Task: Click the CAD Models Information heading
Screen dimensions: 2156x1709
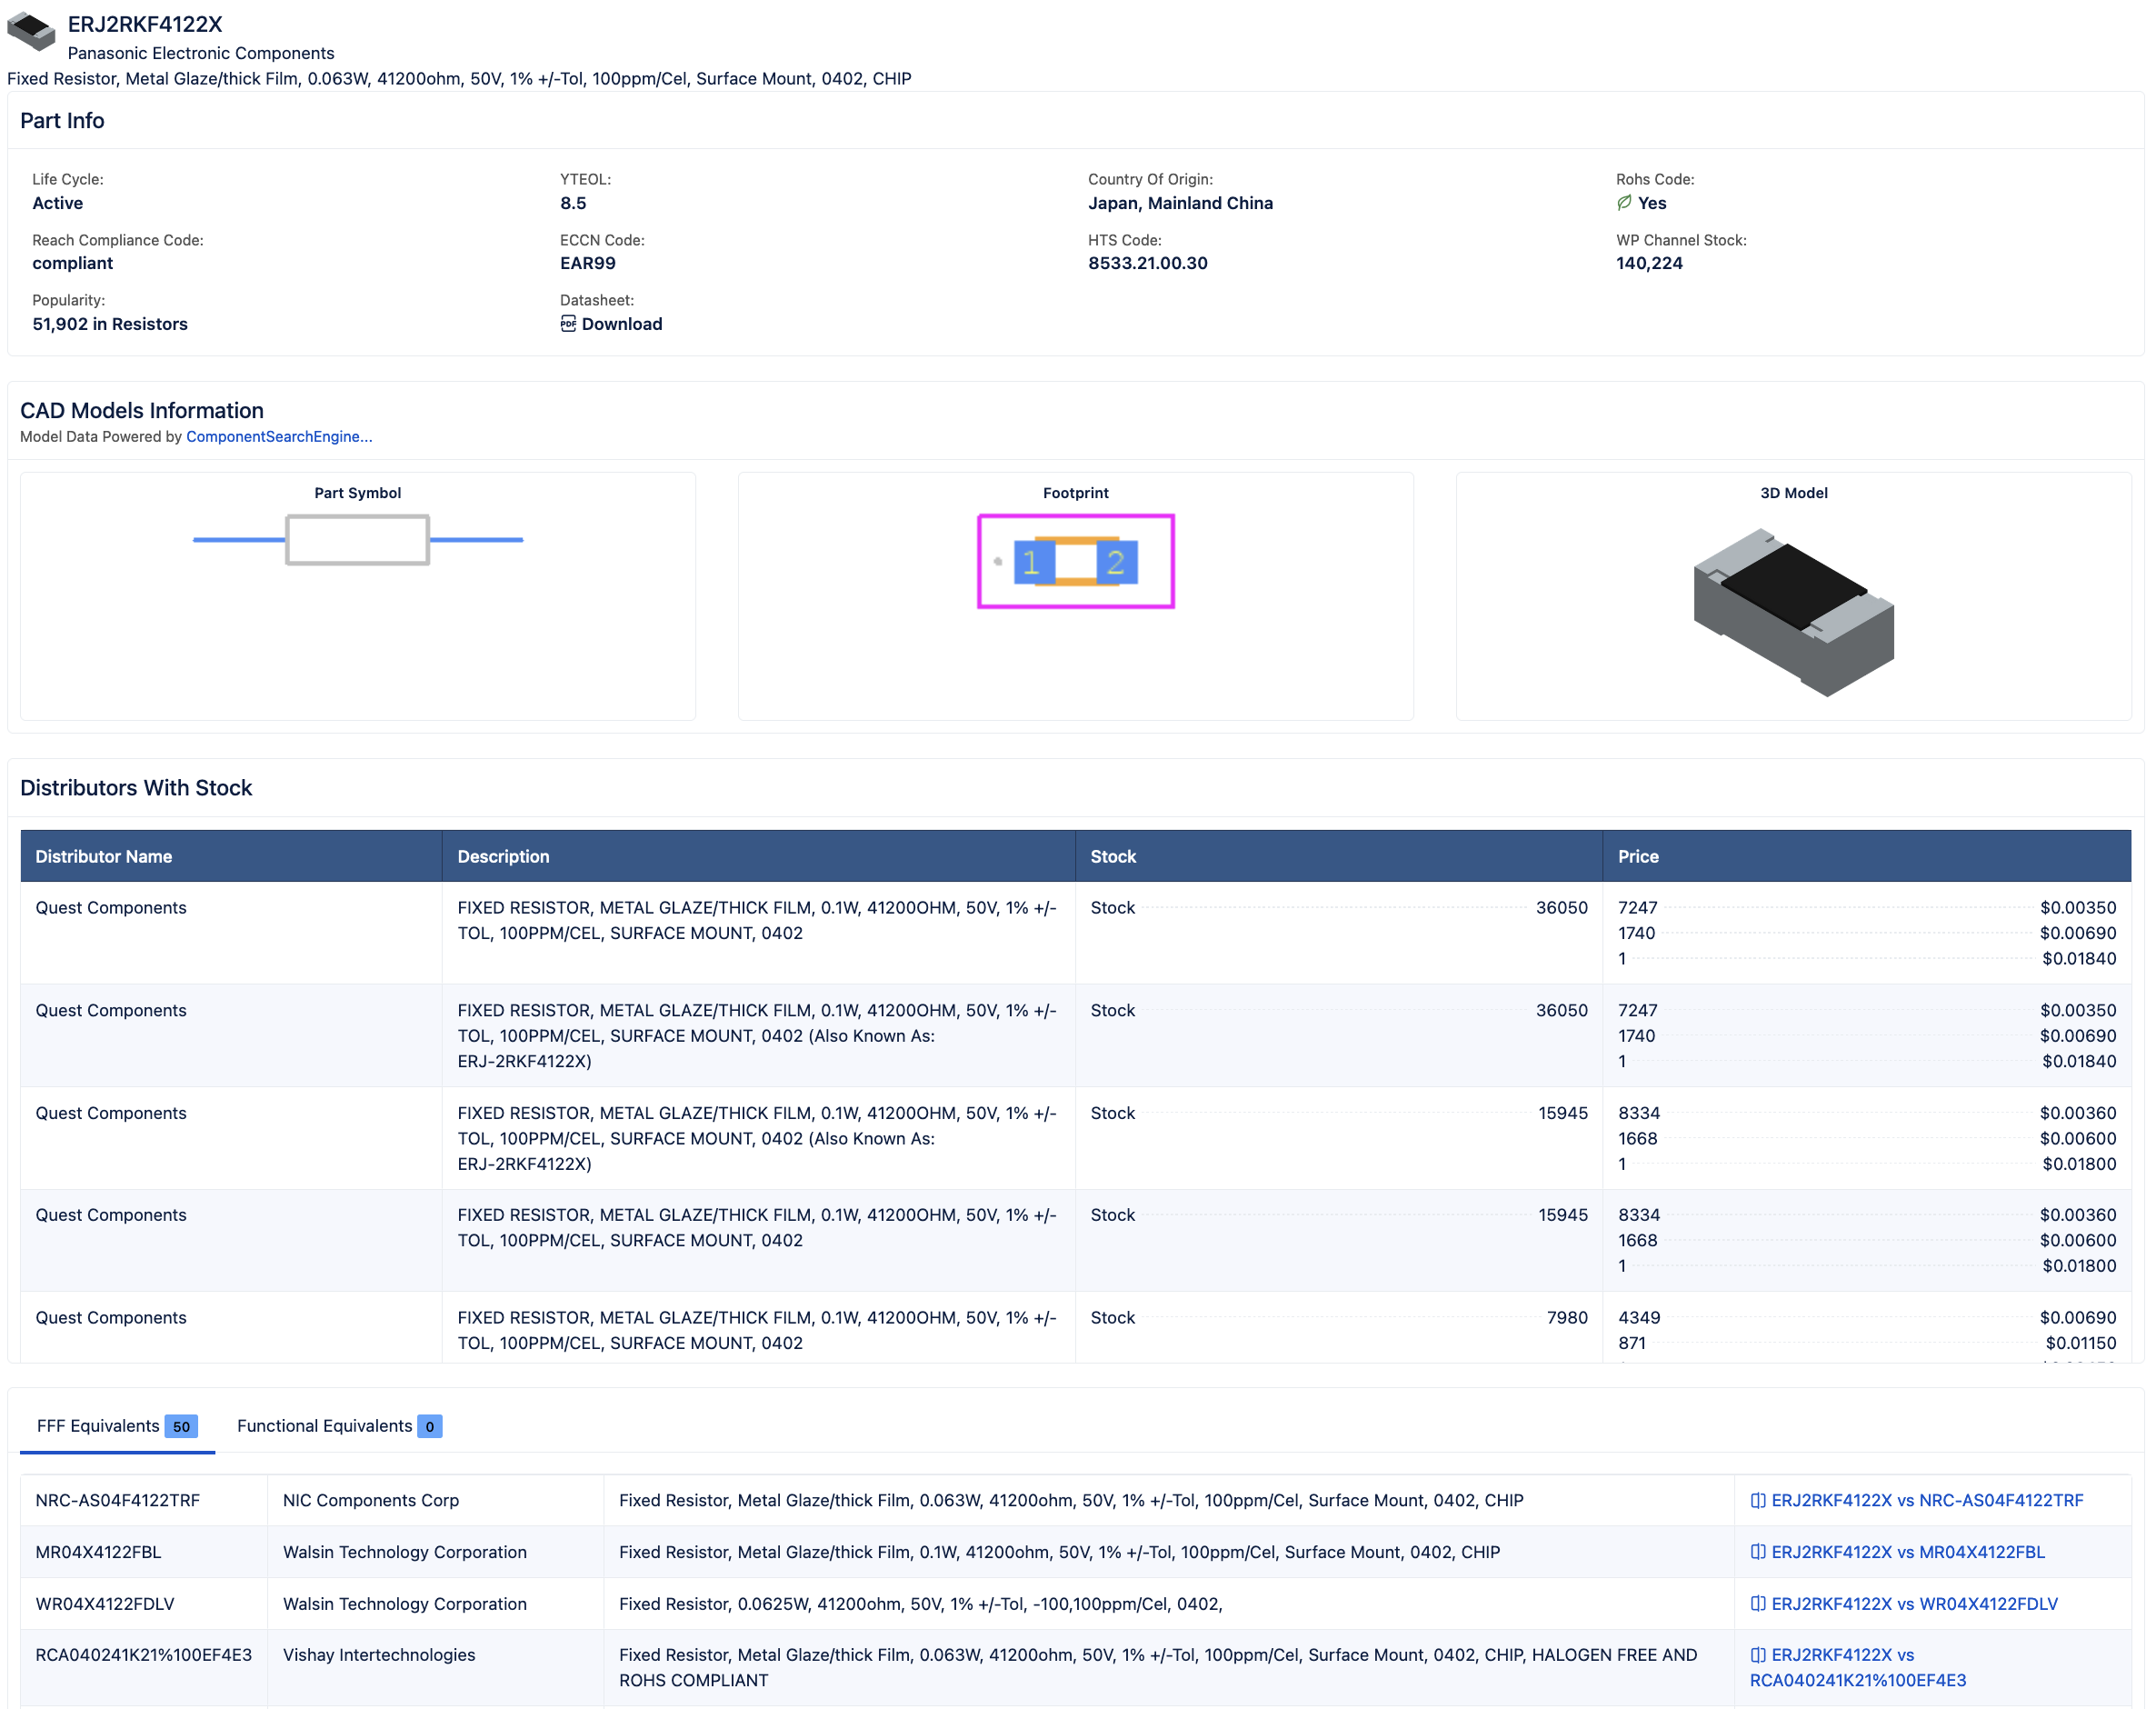Action: (142, 410)
